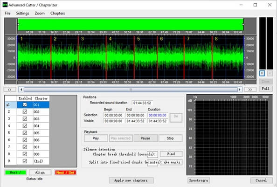Image resolution: width=277 pixels, height=187 pixels.
Task: Click the horizontal waveform scrollbar thumb
Action: [x=131, y=90]
